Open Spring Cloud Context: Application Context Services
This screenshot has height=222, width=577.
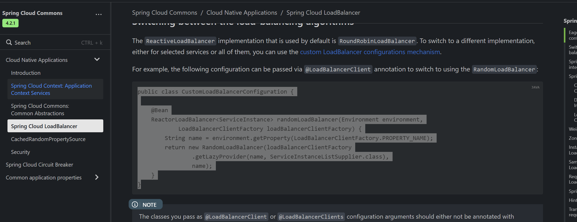(55, 89)
